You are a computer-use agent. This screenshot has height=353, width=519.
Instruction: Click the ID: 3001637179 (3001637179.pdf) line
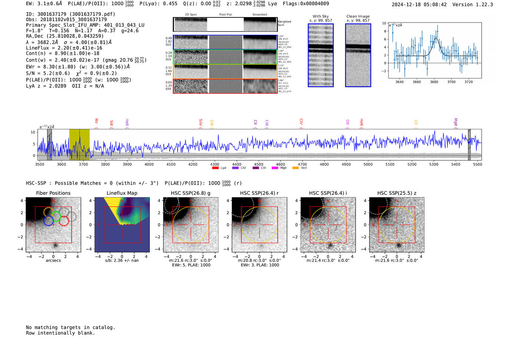tap(70, 14)
